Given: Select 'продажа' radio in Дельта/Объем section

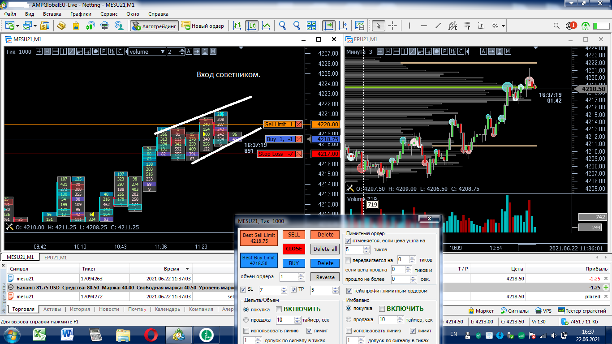Looking at the screenshot, I should pos(246,320).
